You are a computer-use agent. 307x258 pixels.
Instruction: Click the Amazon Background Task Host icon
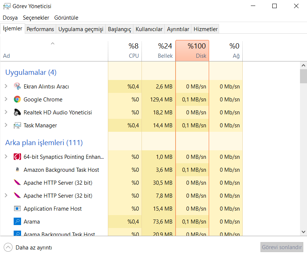tap(17, 170)
